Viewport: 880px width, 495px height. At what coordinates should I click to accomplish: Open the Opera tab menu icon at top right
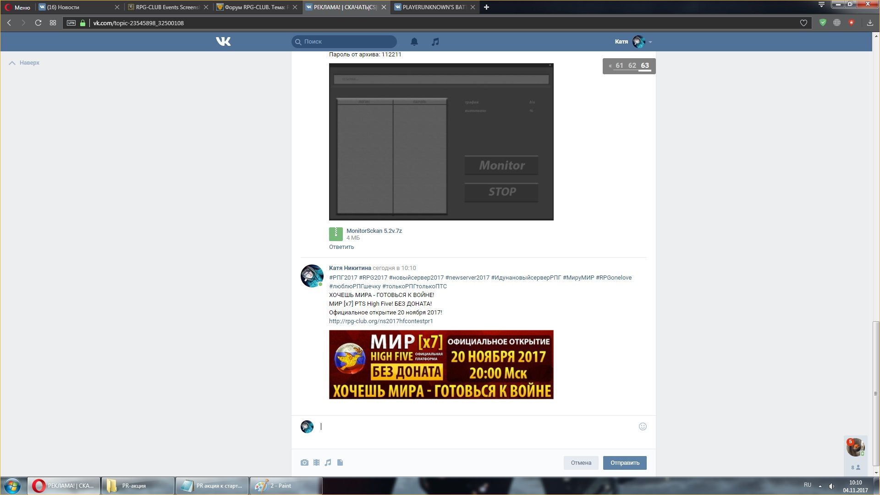[821, 5]
